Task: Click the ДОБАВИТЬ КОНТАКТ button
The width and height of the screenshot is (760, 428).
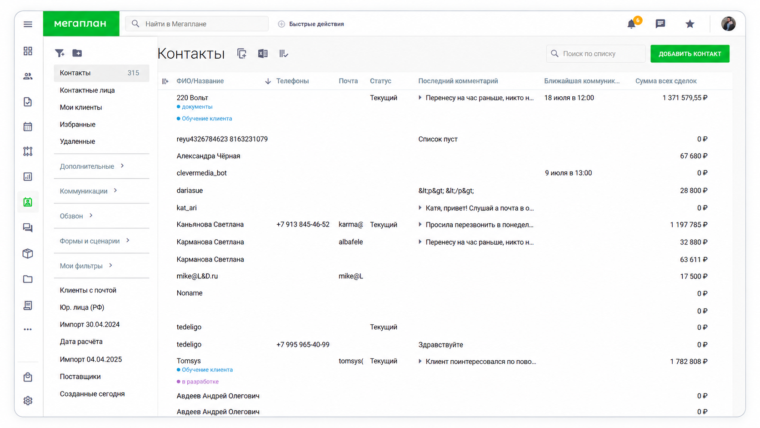Action: 690,54
